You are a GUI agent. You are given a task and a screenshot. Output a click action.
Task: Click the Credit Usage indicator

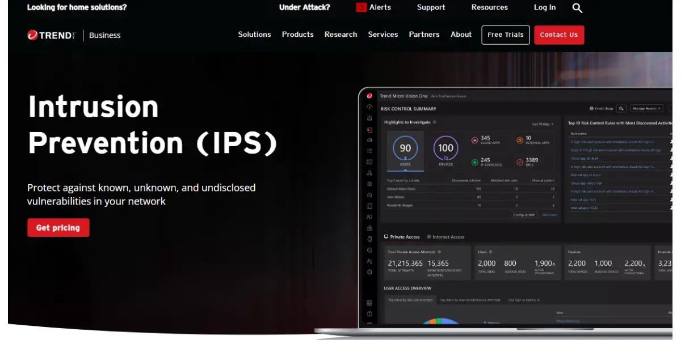pos(602,108)
